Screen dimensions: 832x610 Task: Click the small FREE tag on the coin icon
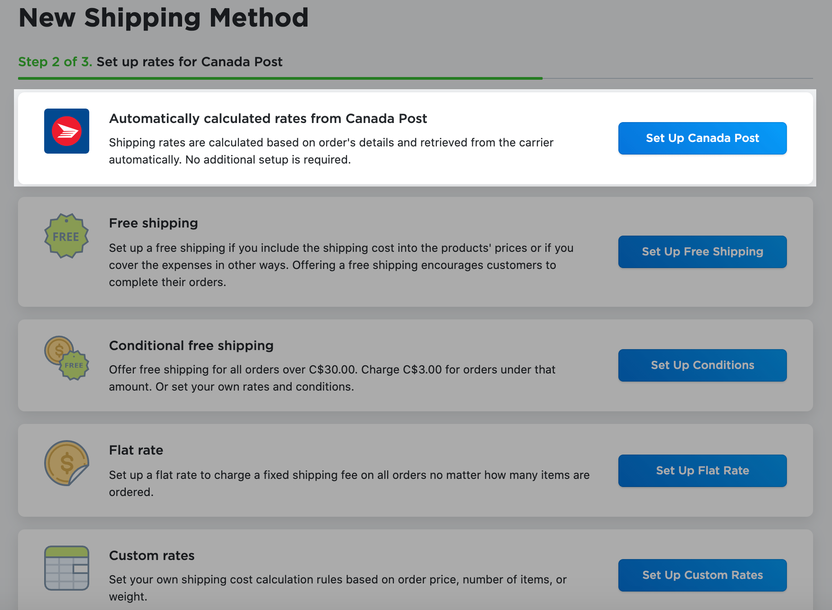point(73,365)
